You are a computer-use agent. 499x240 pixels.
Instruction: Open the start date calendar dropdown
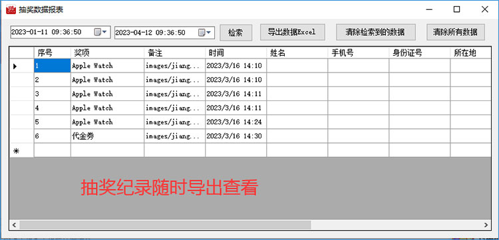tap(102, 32)
